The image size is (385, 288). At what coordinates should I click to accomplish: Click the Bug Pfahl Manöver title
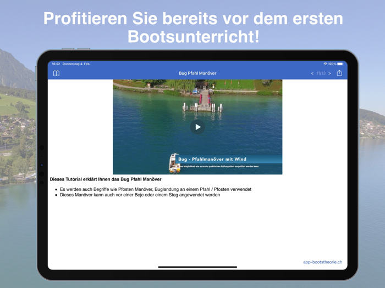197,73
